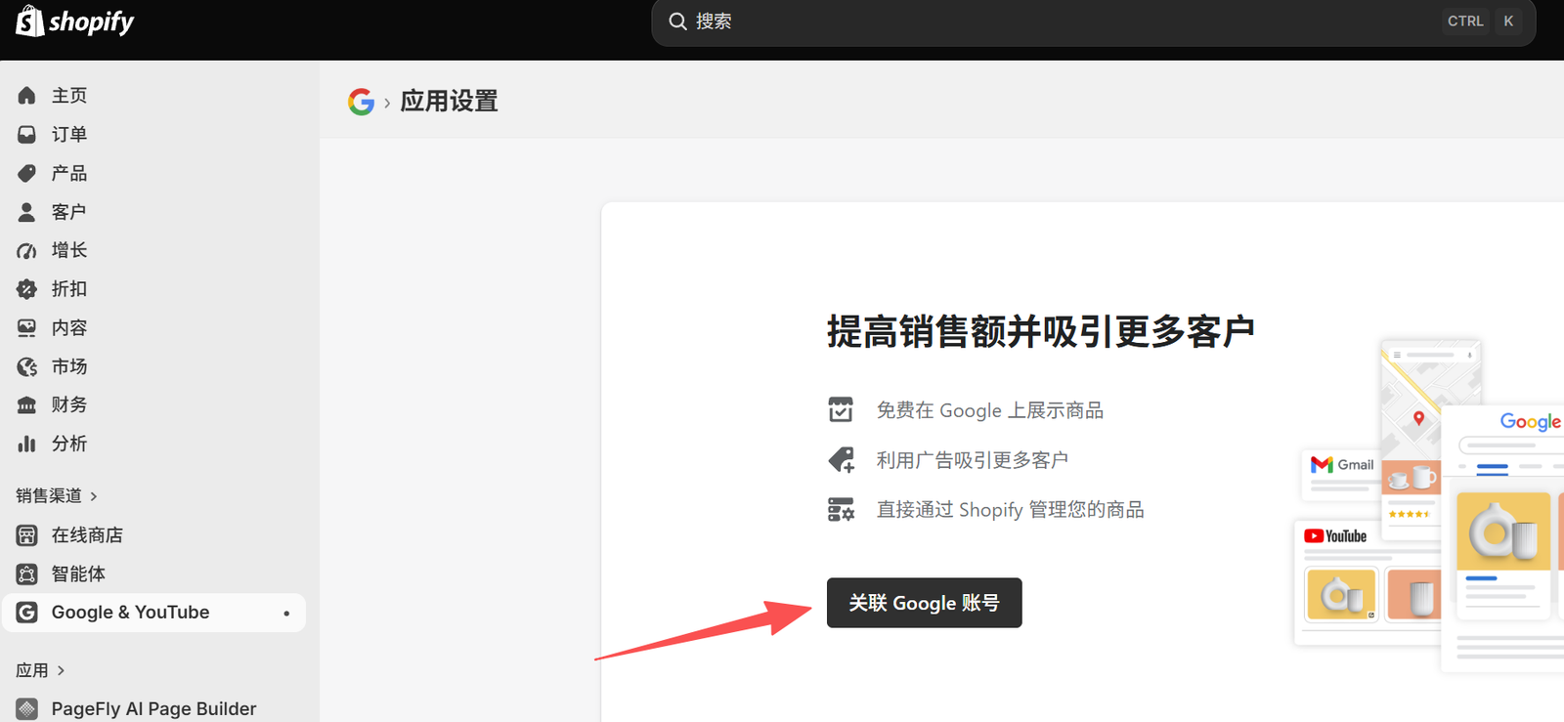Click the dot indicator beside Google & YouTube

click(x=286, y=614)
